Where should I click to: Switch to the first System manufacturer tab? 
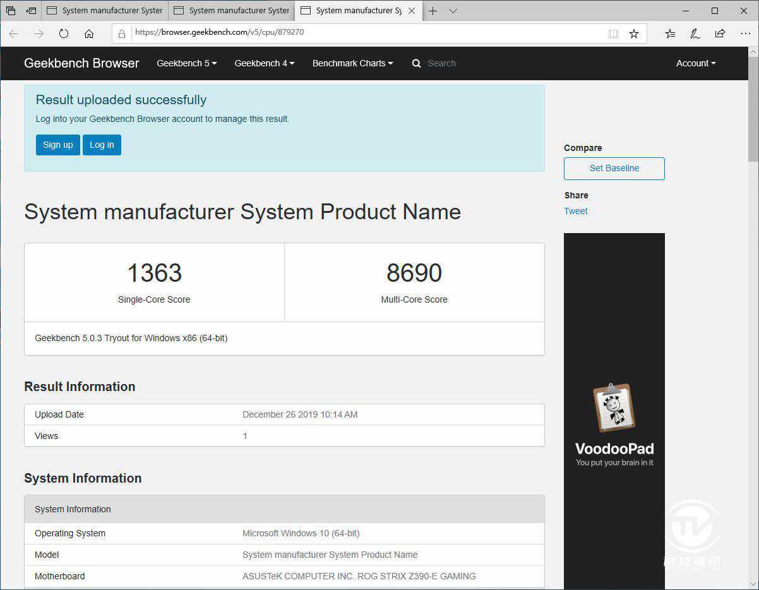point(105,11)
